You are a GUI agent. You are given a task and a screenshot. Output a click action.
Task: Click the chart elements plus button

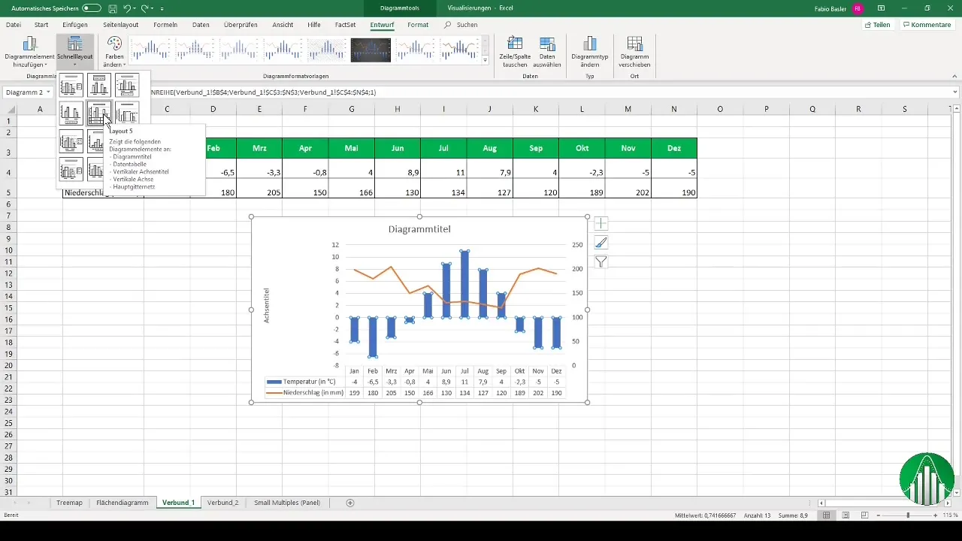601,224
